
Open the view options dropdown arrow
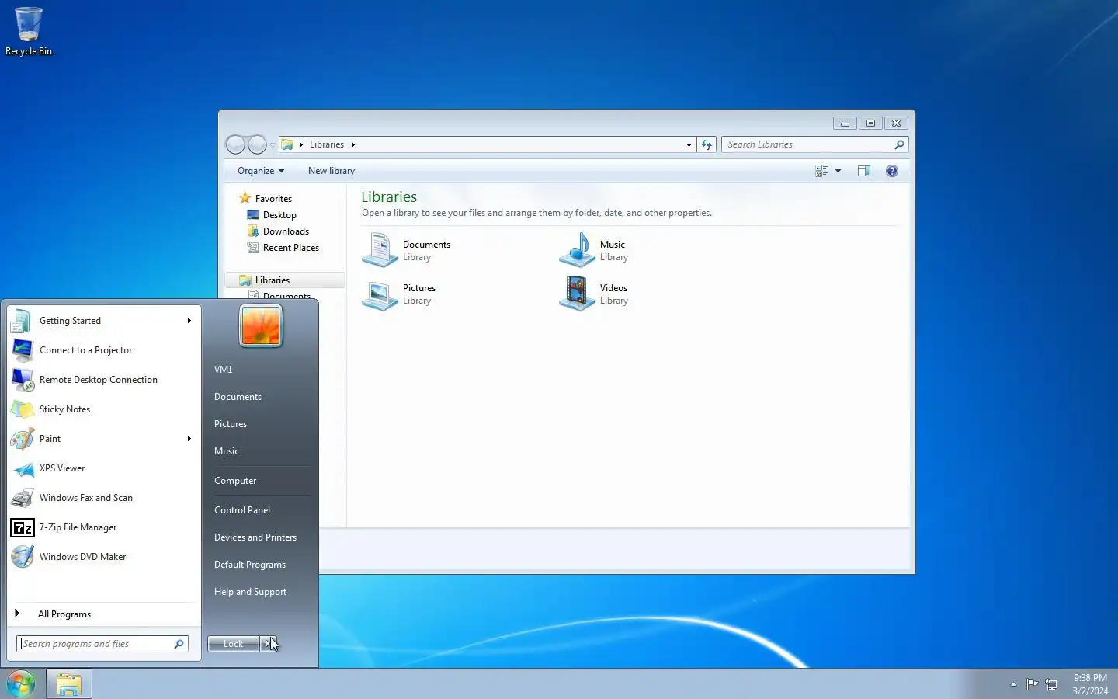click(838, 171)
